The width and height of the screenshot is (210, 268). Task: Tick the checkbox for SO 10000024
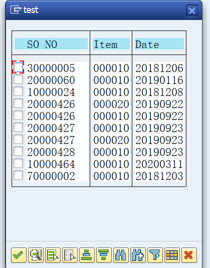click(19, 91)
